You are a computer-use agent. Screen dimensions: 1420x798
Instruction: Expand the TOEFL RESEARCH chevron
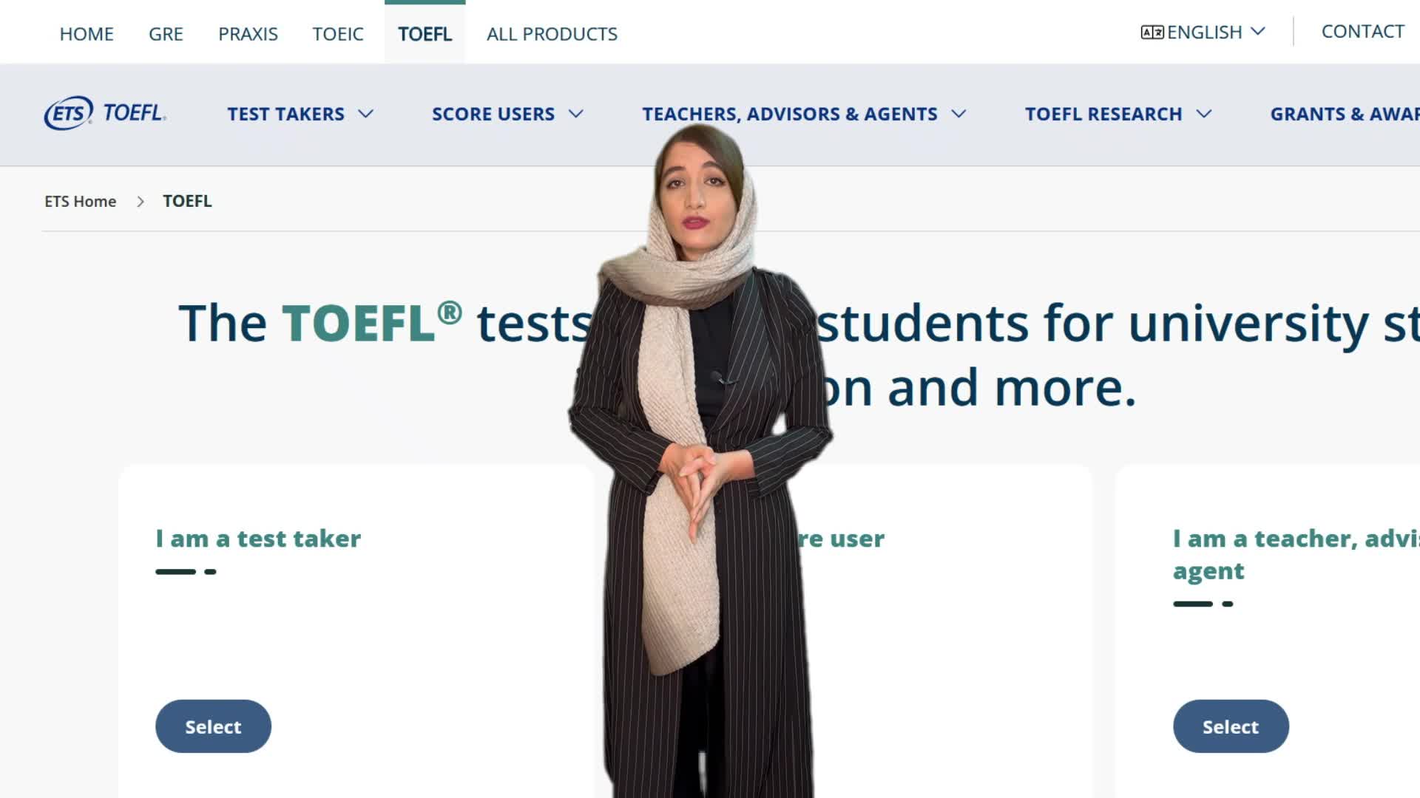(x=1204, y=114)
